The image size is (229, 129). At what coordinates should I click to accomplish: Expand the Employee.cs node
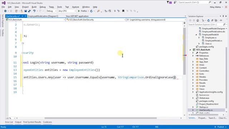tap(199, 38)
